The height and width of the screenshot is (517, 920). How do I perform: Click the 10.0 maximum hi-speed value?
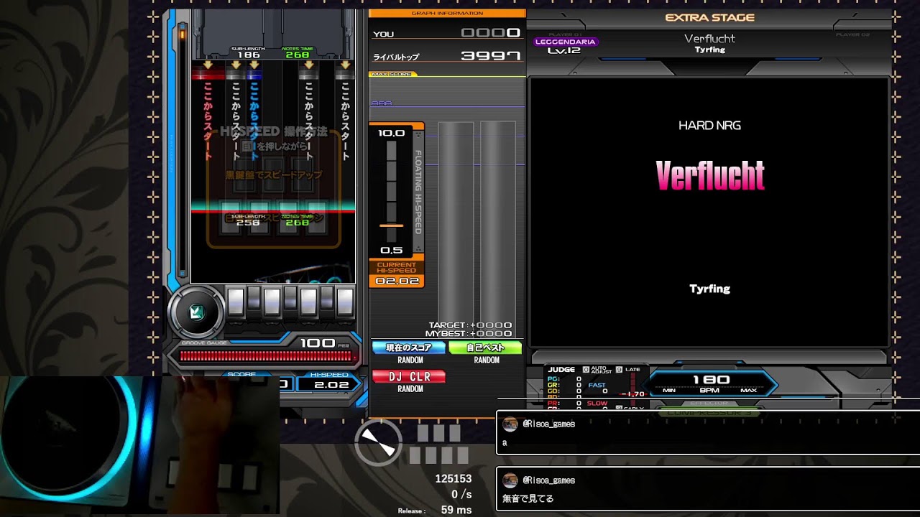(391, 133)
